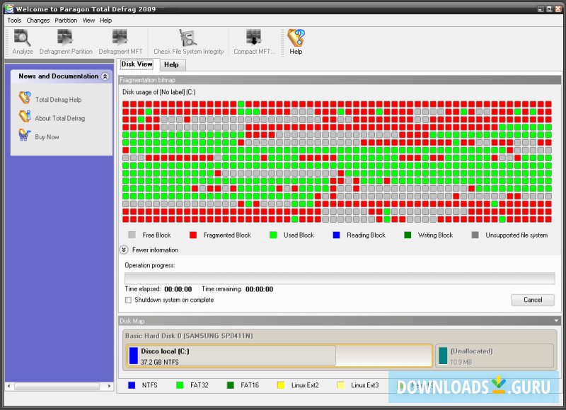Run Check File System Integrity
Image resolution: width=566 pixels, height=410 pixels.
(x=188, y=42)
